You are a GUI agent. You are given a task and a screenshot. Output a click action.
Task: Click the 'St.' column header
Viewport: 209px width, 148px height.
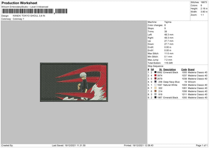click(161, 69)
